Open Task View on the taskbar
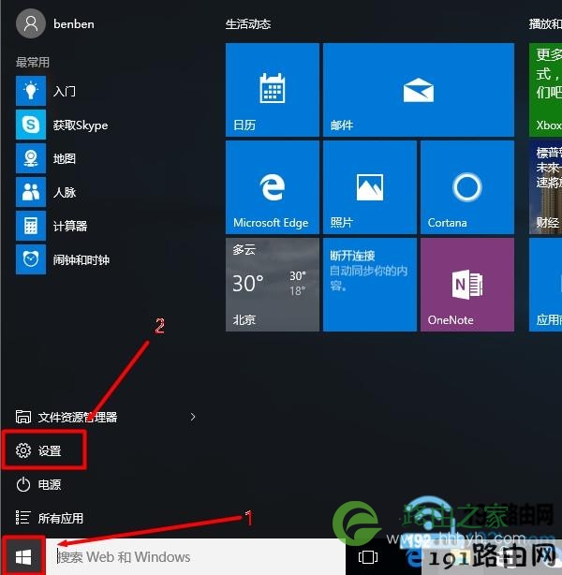Screen dimensions: 562x575 (368, 557)
